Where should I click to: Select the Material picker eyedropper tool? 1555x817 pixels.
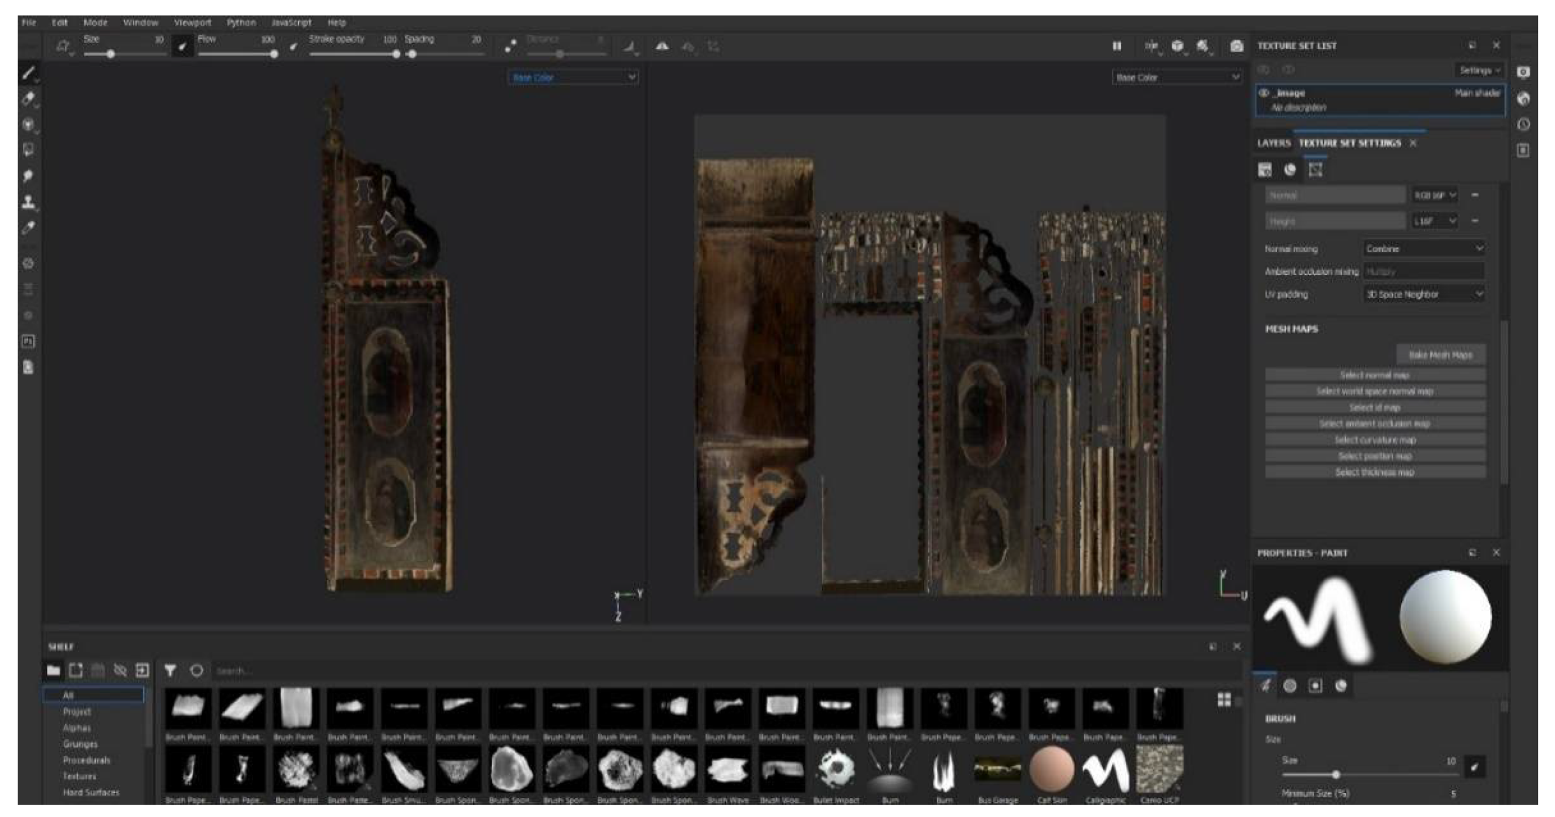click(x=28, y=227)
